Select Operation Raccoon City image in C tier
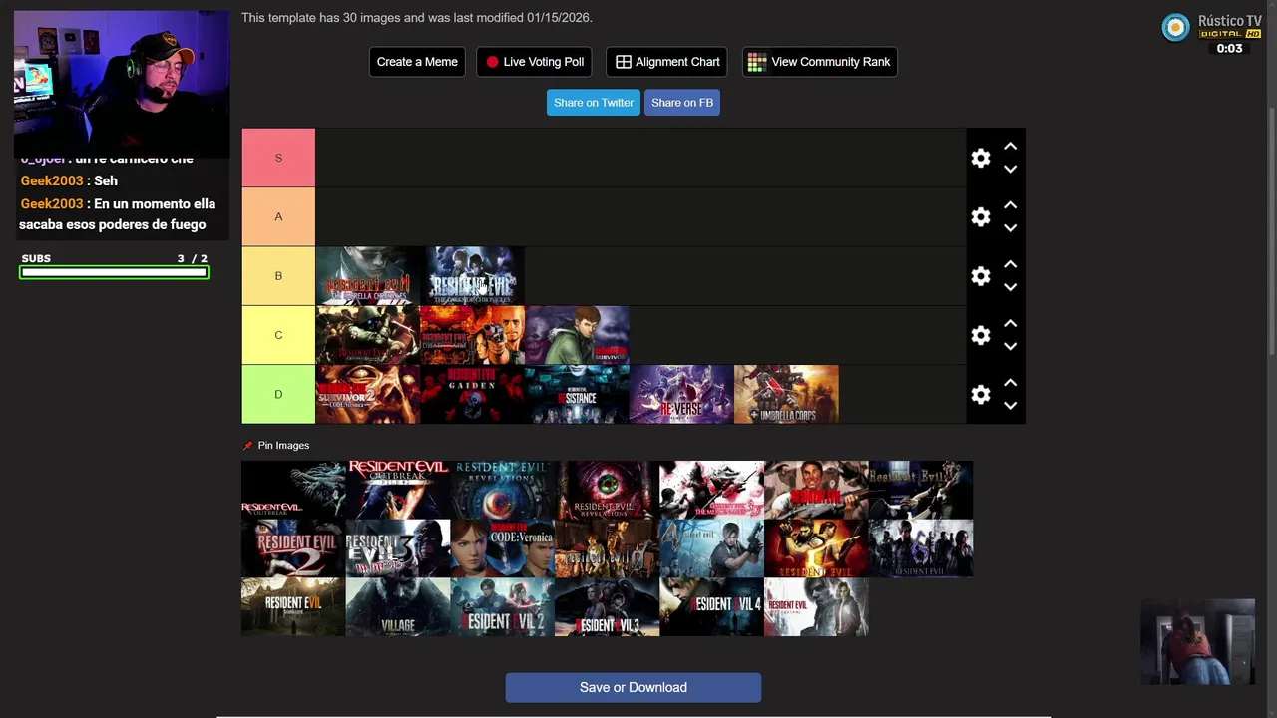Image resolution: width=1277 pixels, height=718 pixels. [x=368, y=335]
